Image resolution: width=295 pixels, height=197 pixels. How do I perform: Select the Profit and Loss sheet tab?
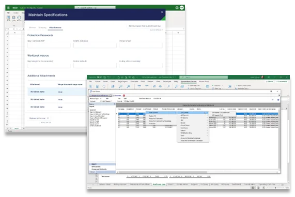pyautogui.click(x=159, y=185)
